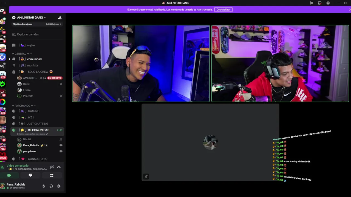Screen dimensions: 351x197
Task: Open the help question mark icon
Action: pos(328,3)
